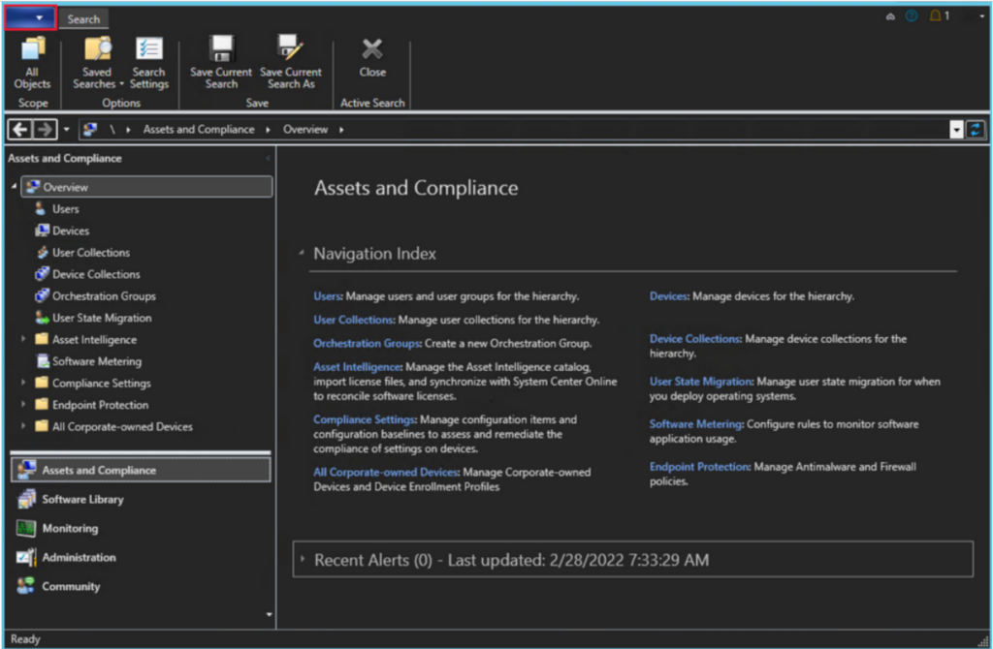Viewport: 993px width, 649px height.
Task: Close the active search
Action: tap(372, 57)
